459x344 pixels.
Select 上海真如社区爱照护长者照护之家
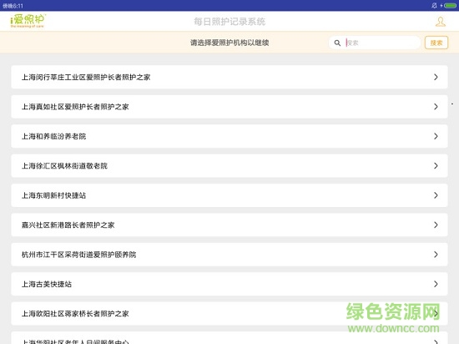point(229,107)
